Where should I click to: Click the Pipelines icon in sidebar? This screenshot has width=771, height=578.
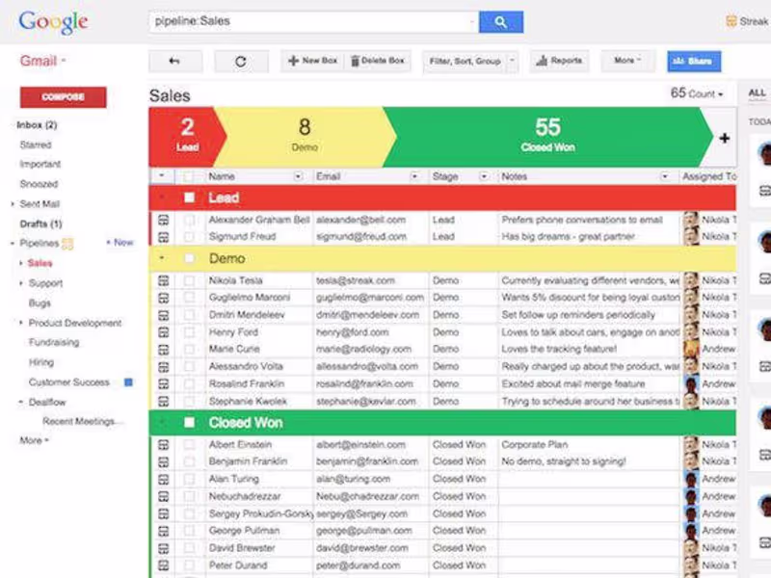tap(67, 244)
